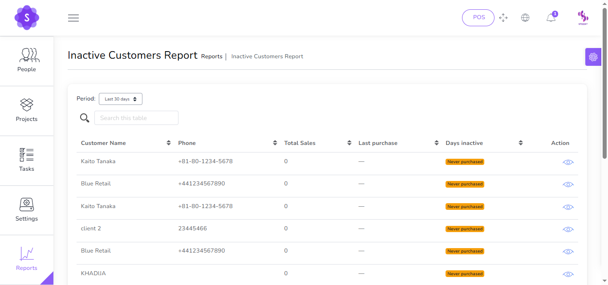Open notifications via the bell icon
The width and height of the screenshot is (608, 285).
[551, 17]
